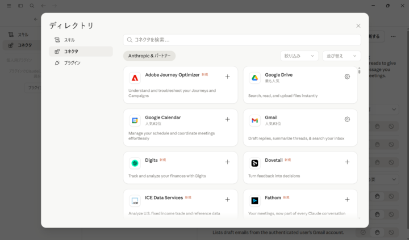Screen dimensions: 409x240
Task: Click 'Search, read, and upload files instantly'
Action: 283,96
